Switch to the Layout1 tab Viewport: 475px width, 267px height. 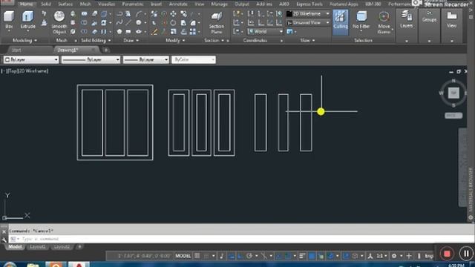coord(38,247)
